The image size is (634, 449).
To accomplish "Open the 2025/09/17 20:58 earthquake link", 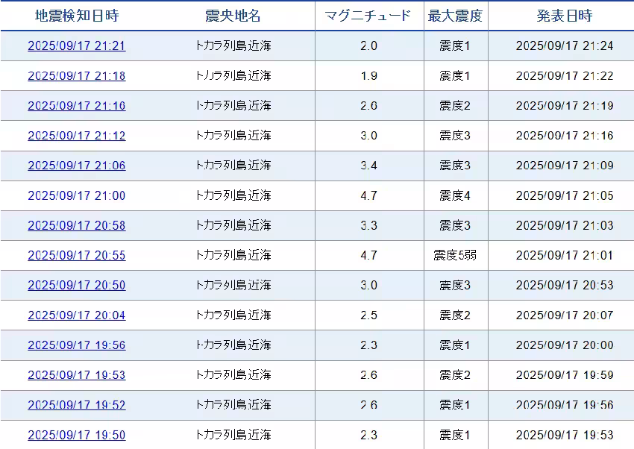I will [x=76, y=225].
